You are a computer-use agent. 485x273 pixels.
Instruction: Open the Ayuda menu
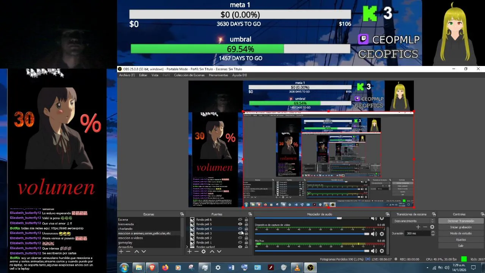coord(239,75)
